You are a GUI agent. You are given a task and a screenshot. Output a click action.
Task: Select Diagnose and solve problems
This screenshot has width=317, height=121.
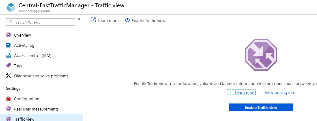[41, 76]
